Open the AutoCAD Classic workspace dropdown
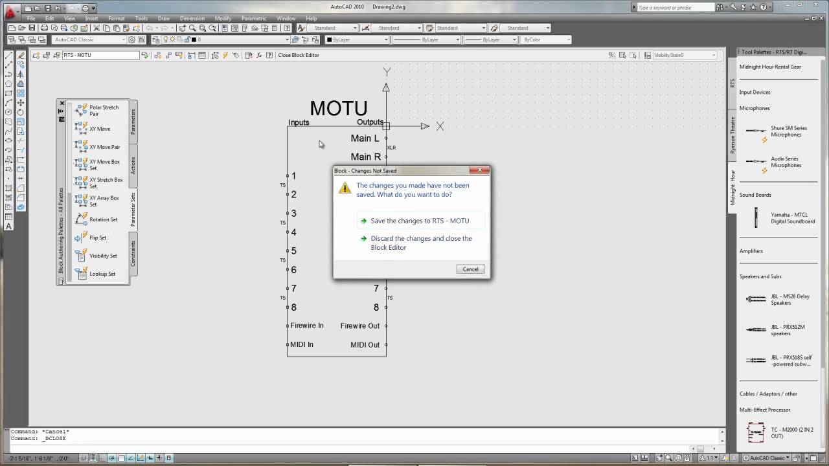829x466 pixels. pyautogui.click(x=89, y=39)
